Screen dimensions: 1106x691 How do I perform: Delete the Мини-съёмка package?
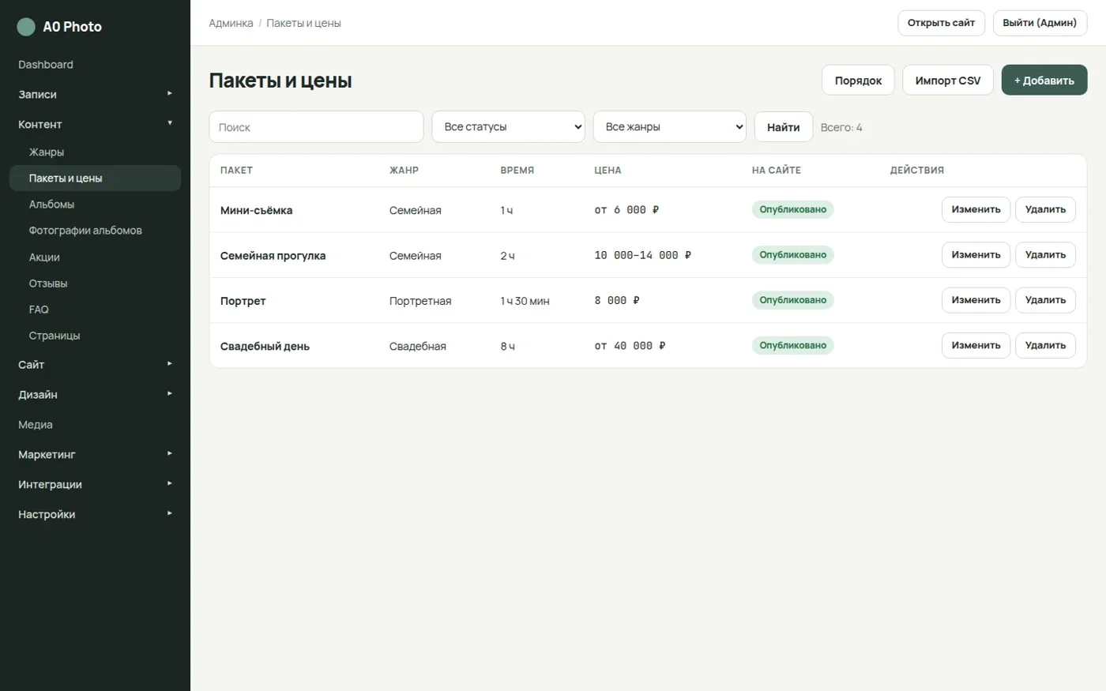coord(1045,210)
